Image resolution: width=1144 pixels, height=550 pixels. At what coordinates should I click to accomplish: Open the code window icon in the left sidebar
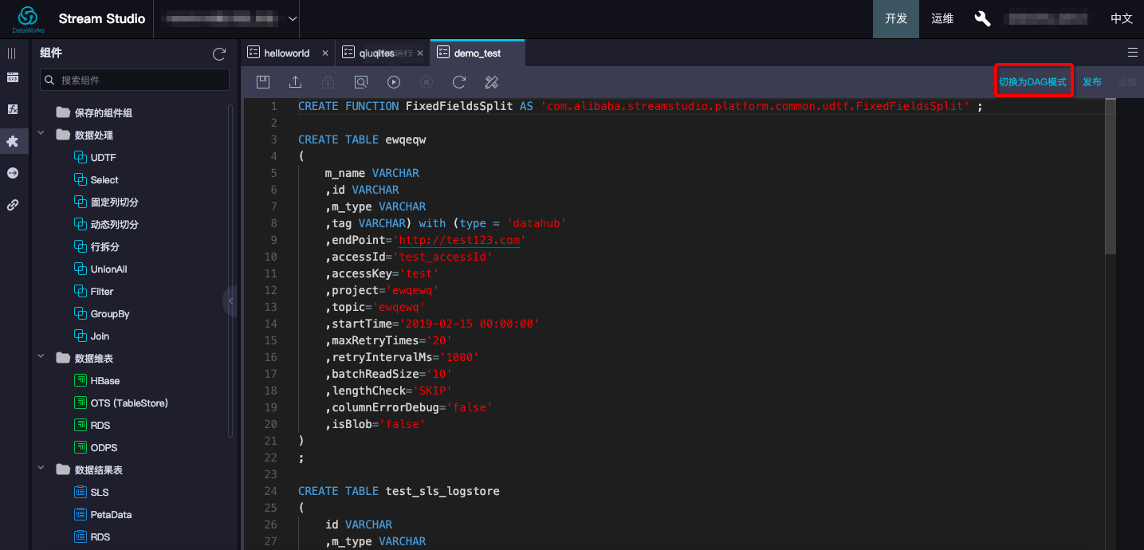coord(12,77)
